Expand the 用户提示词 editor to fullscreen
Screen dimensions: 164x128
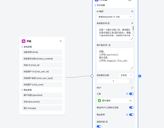tap(132, 68)
